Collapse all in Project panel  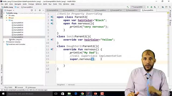[x=35, y=10]
